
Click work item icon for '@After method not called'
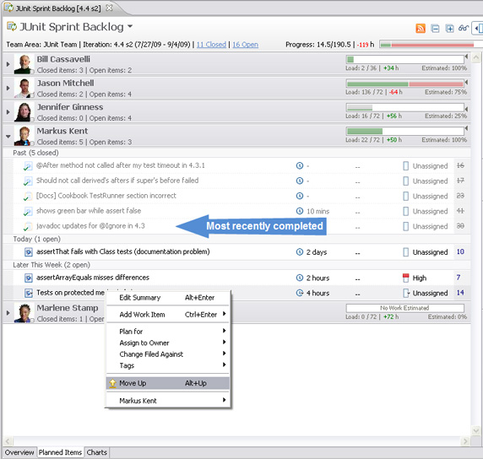pyautogui.click(x=28, y=166)
